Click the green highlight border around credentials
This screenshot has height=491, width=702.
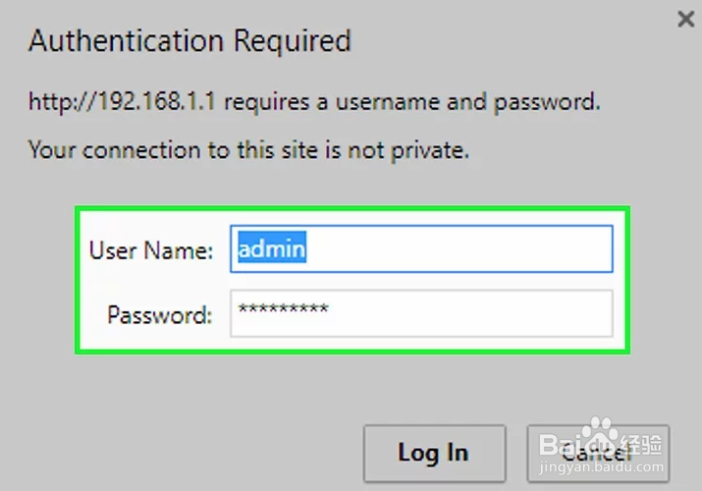coord(353,208)
